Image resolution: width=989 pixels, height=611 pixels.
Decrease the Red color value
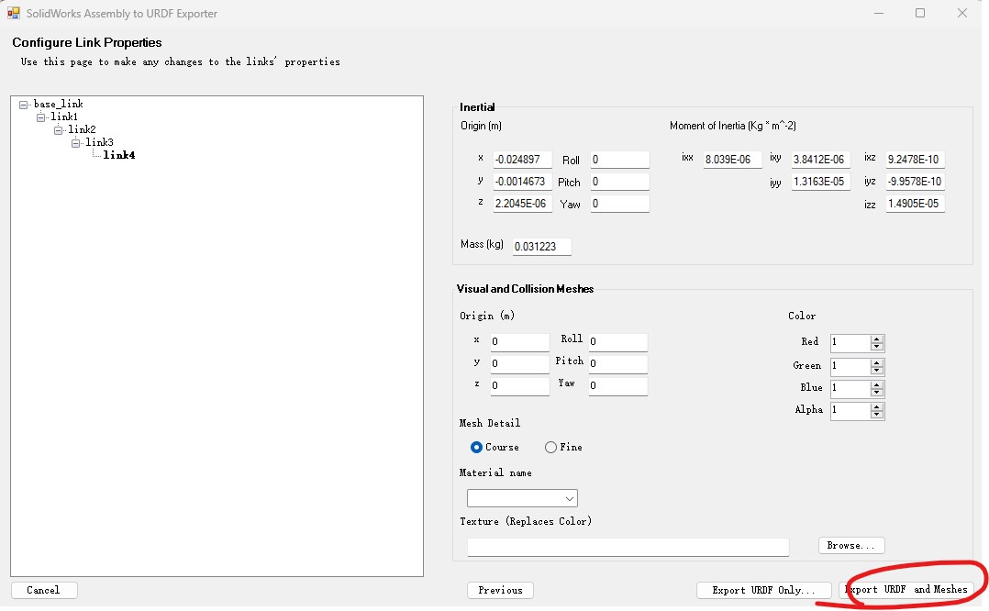click(876, 347)
